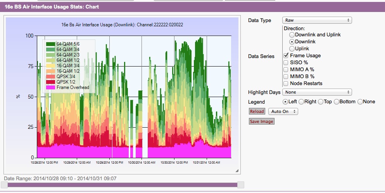Click the 10/29/2014 12:00 PM axis label

tap(109, 162)
